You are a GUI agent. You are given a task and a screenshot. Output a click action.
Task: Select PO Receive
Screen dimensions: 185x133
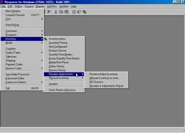pyautogui.click(x=106, y=82)
